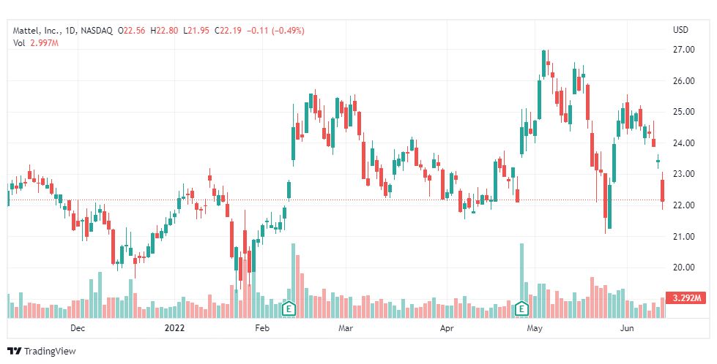Screen dimensions: 717x364
Task: Click the 22.00 price axis label
Action: point(683,205)
